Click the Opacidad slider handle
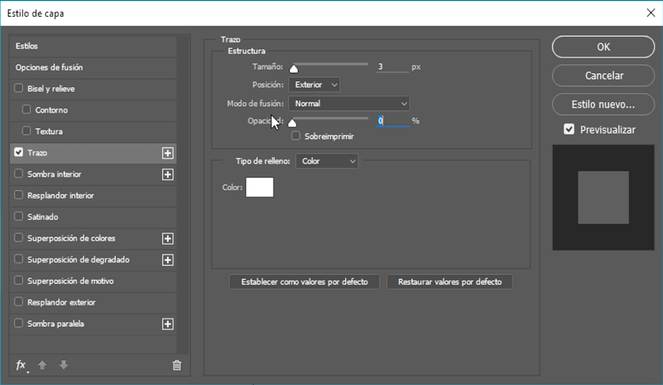 coord(292,123)
